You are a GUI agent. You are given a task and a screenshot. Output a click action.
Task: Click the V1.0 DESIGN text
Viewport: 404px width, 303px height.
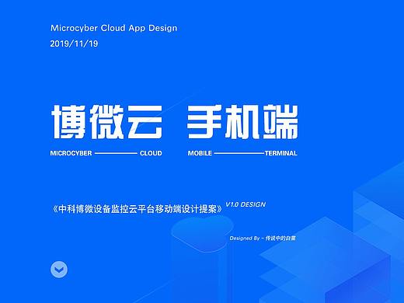point(246,204)
